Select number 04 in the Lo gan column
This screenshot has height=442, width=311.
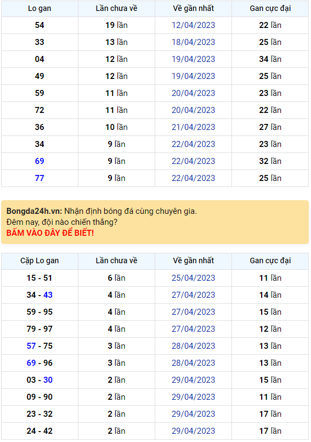[x=39, y=59]
